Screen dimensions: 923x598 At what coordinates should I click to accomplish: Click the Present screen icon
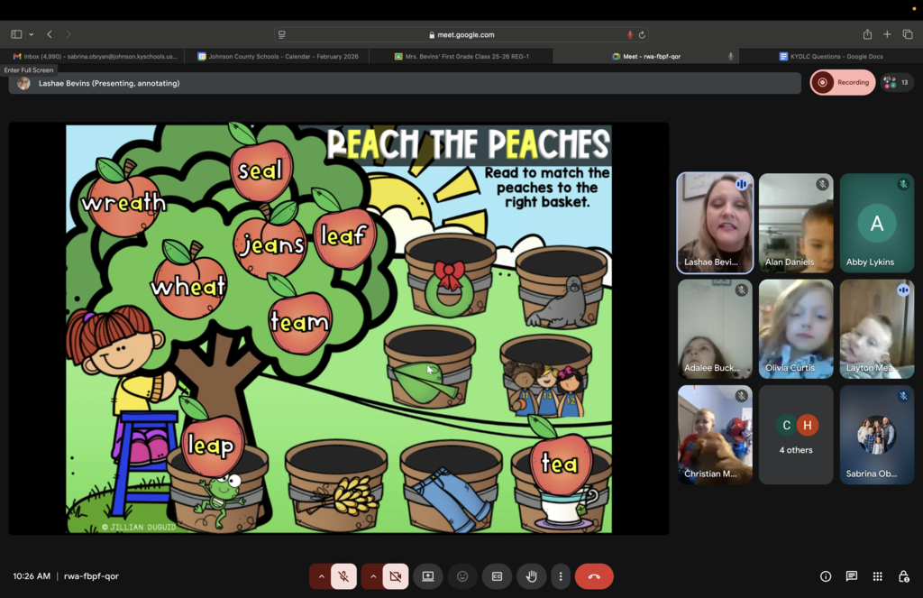pyautogui.click(x=428, y=576)
